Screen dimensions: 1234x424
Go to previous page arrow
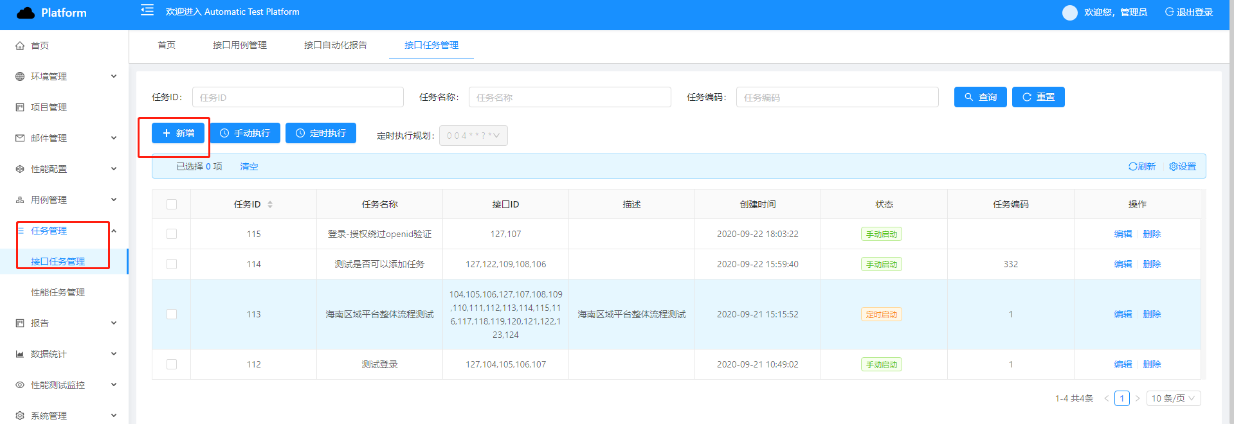(1107, 398)
